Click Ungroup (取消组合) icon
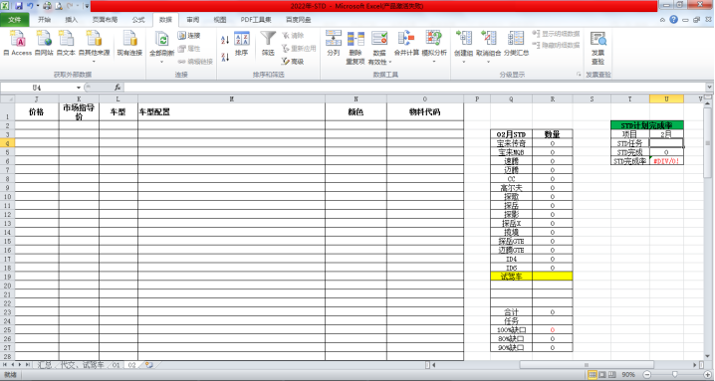This screenshot has height=381, width=715. [x=488, y=39]
